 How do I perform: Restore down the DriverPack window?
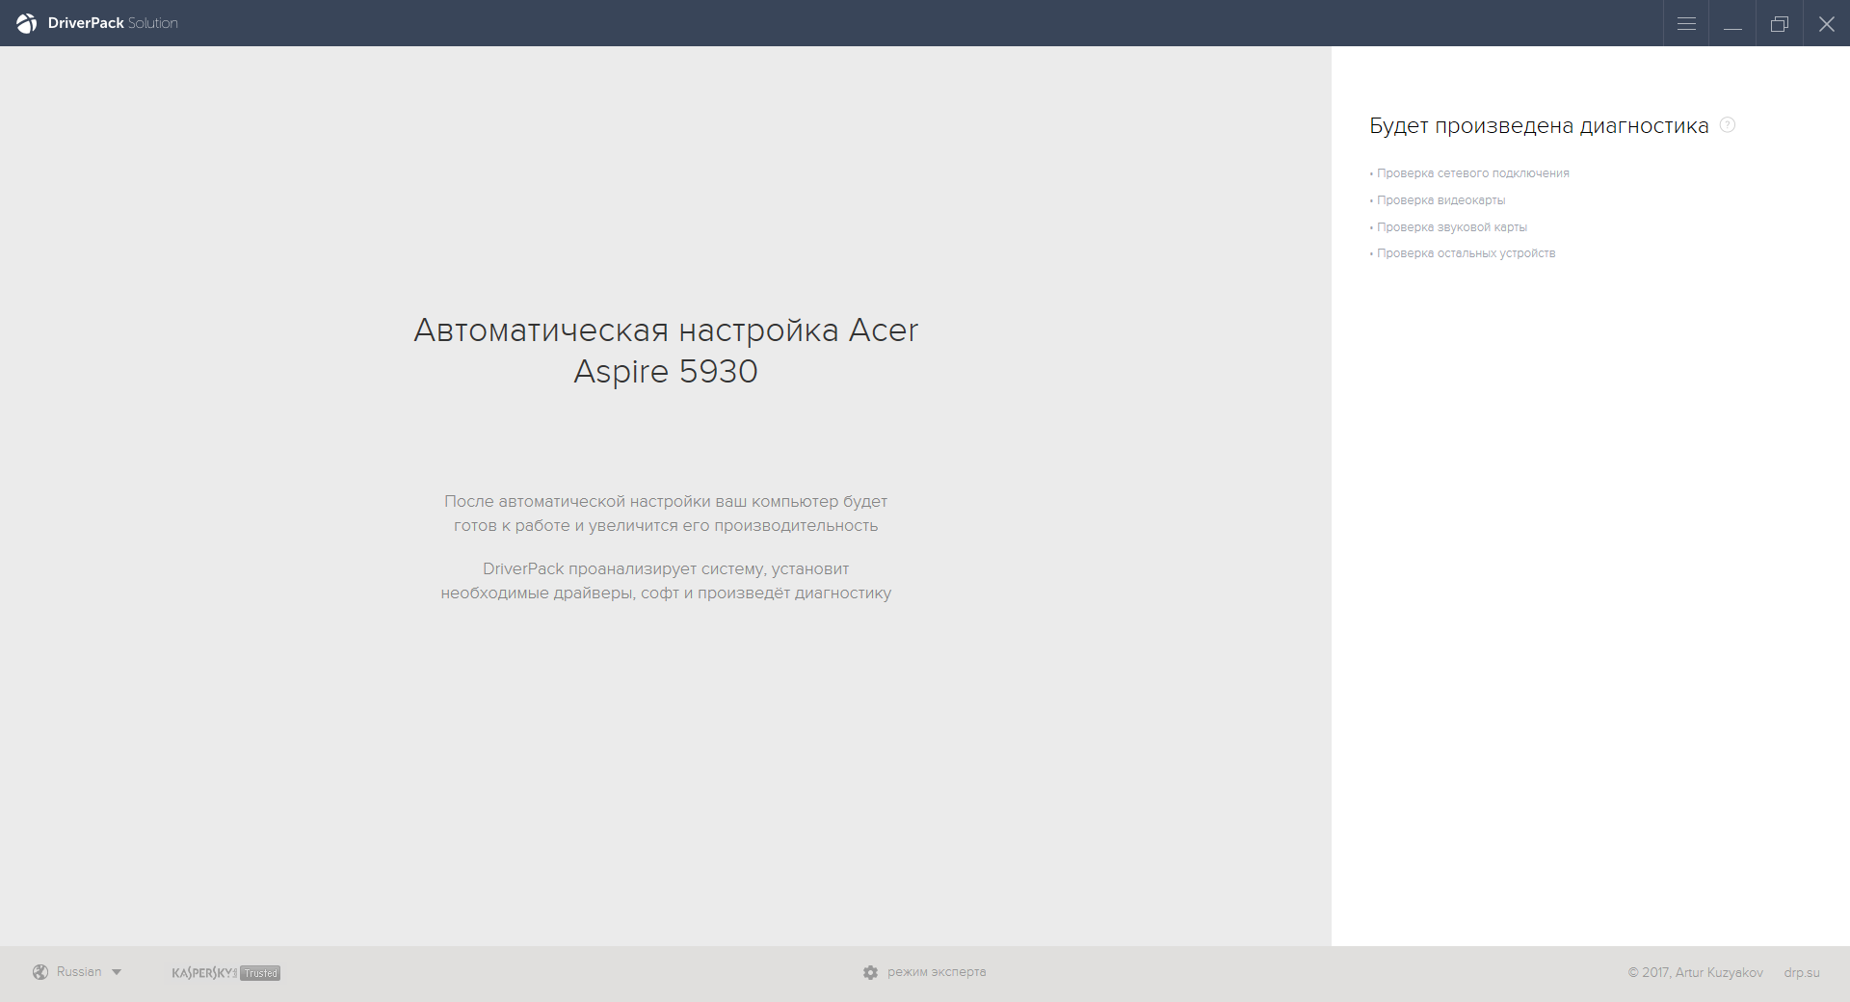(1780, 23)
